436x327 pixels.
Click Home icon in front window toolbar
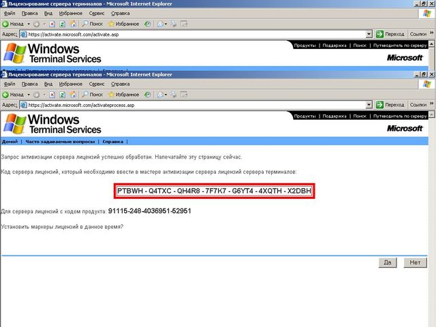(x=73, y=95)
